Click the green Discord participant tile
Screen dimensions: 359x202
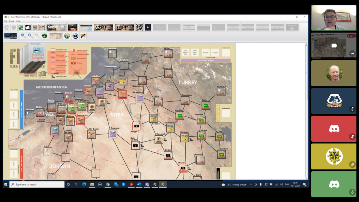click(x=334, y=184)
